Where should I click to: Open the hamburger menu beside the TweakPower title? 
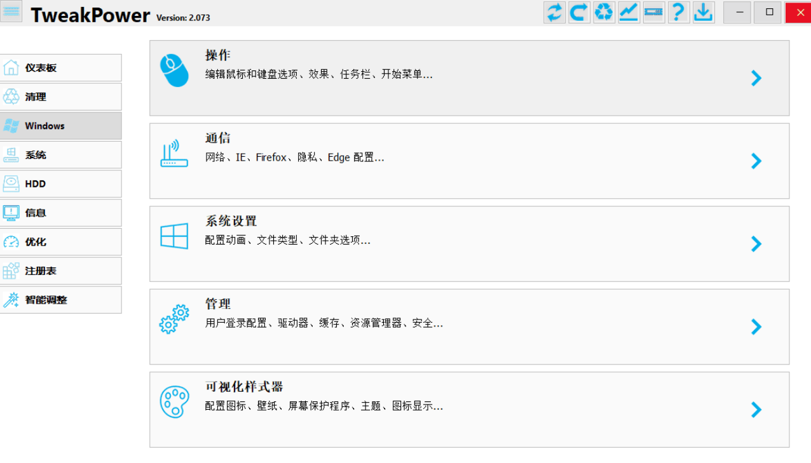pyautogui.click(x=11, y=11)
